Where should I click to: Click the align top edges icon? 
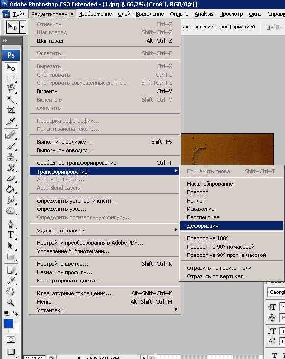click(270, 27)
